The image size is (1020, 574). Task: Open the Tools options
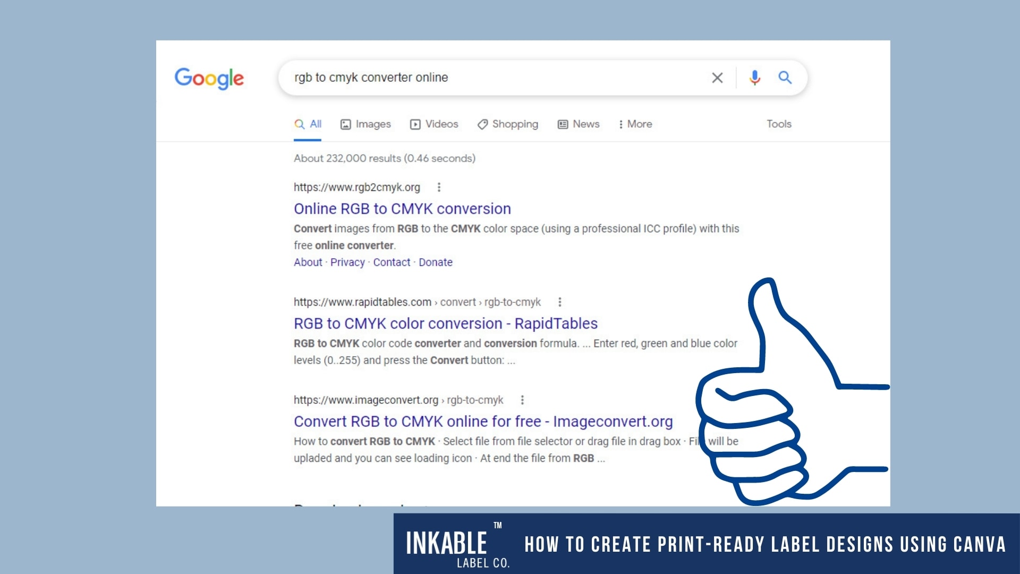779,124
